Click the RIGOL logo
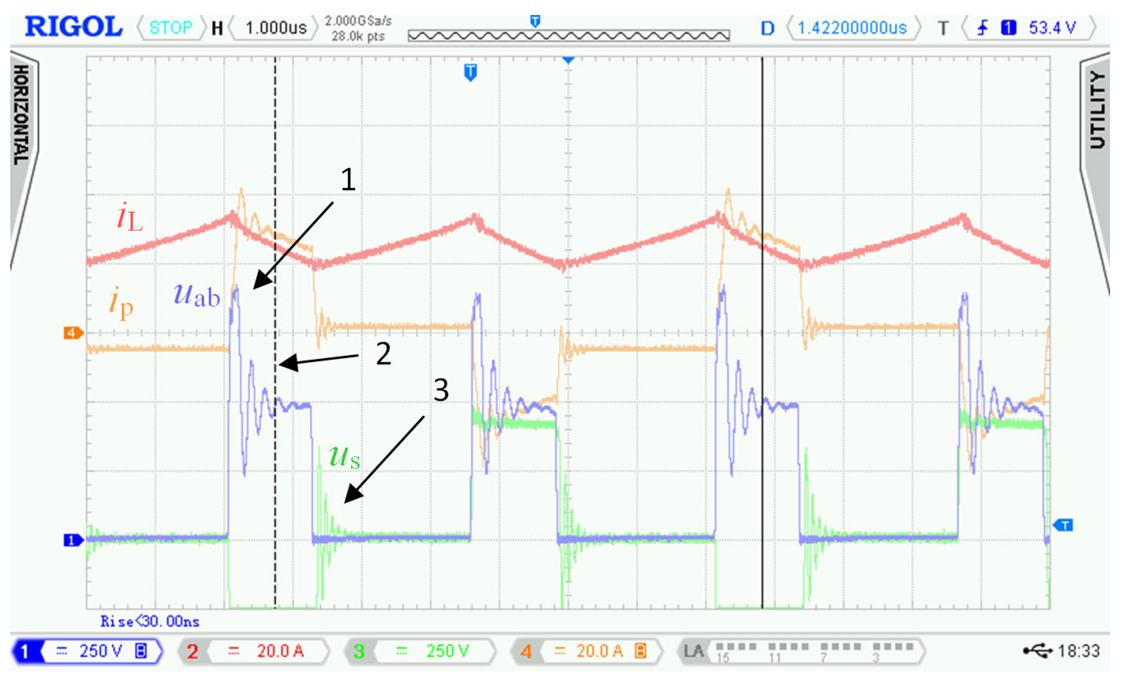This screenshot has width=1122, height=688. (74, 27)
